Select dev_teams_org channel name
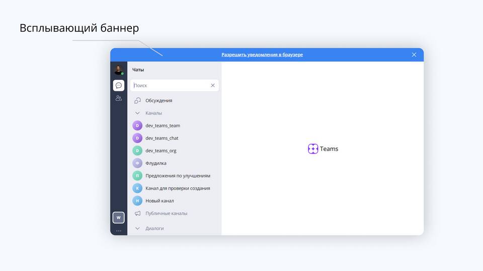Screen dimensions: 483x271 pos(161,151)
